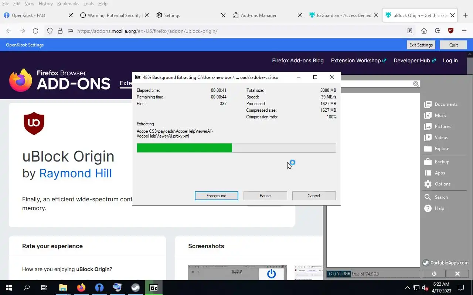Open Apps in PortableApps menu

(435, 173)
